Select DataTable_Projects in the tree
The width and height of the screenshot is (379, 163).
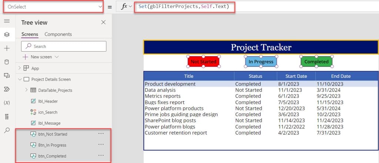(55, 90)
